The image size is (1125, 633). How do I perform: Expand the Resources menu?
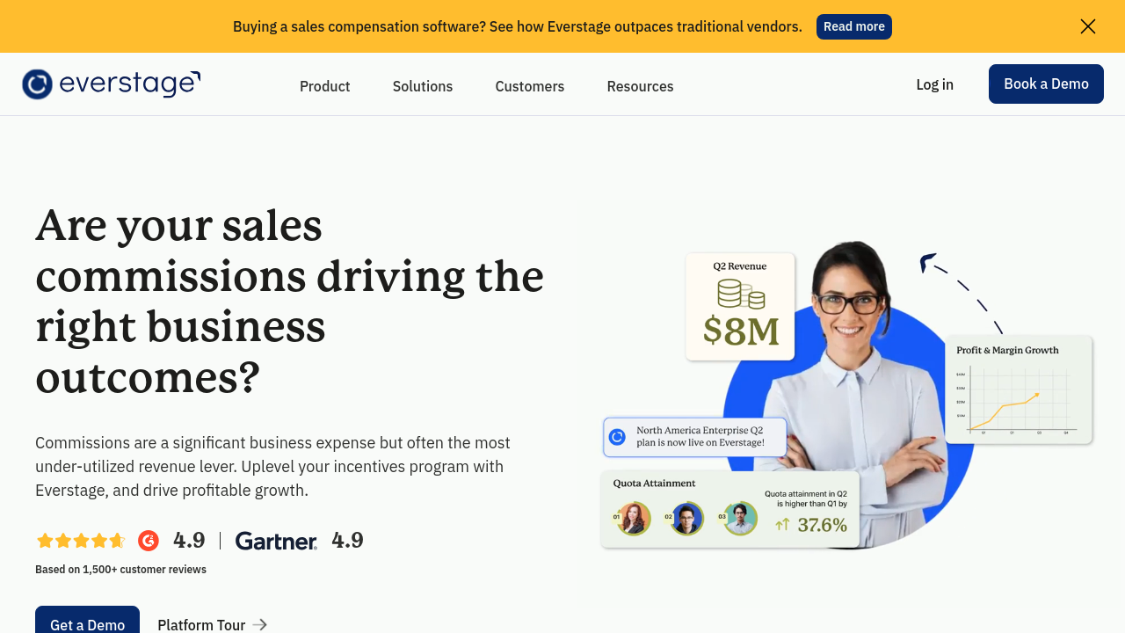click(640, 86)
